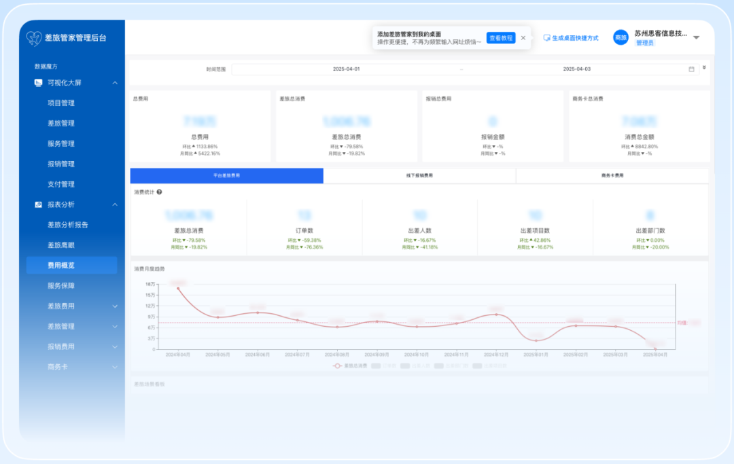This screenshot has height=464, width=734.
Task: Click the 月同比 5422.16% value under 总费用
Action: point(200,154)
